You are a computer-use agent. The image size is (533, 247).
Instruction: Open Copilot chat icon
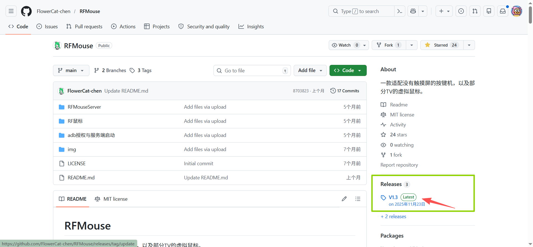413,11
